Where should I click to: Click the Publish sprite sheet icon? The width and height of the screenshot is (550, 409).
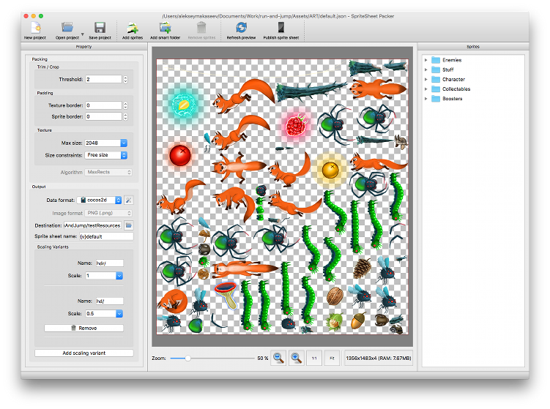click(x=281, y=28)
